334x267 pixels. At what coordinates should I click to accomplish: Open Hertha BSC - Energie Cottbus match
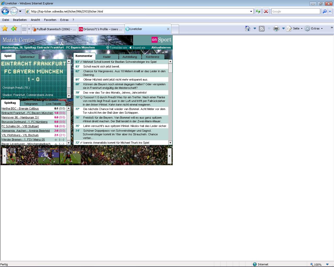pyautogui.click(x=20, y=108)
